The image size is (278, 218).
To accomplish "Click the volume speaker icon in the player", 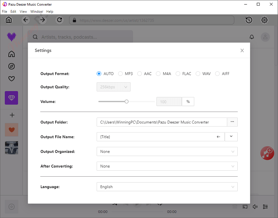I will click(255, 207).
